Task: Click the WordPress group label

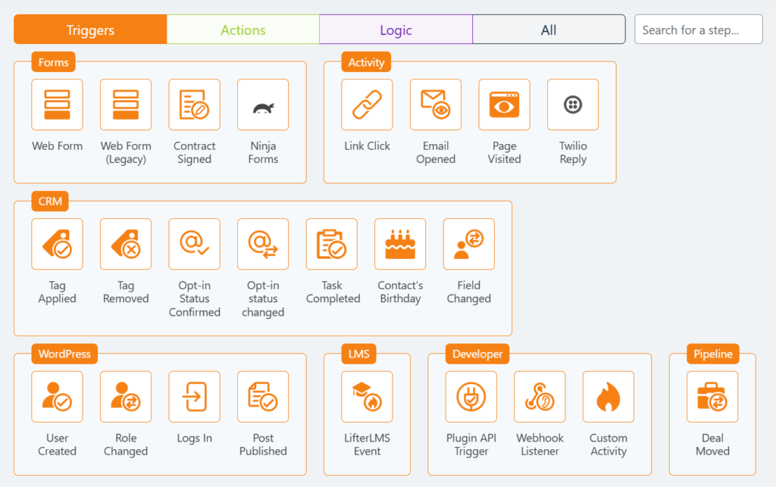Action: pyautogui.click(x=64, y=354)
